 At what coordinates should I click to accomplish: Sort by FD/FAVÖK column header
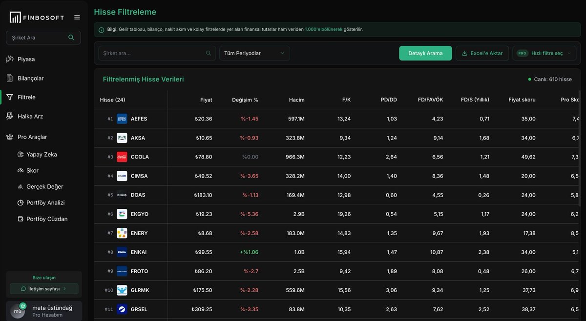(x=430, y=100)
